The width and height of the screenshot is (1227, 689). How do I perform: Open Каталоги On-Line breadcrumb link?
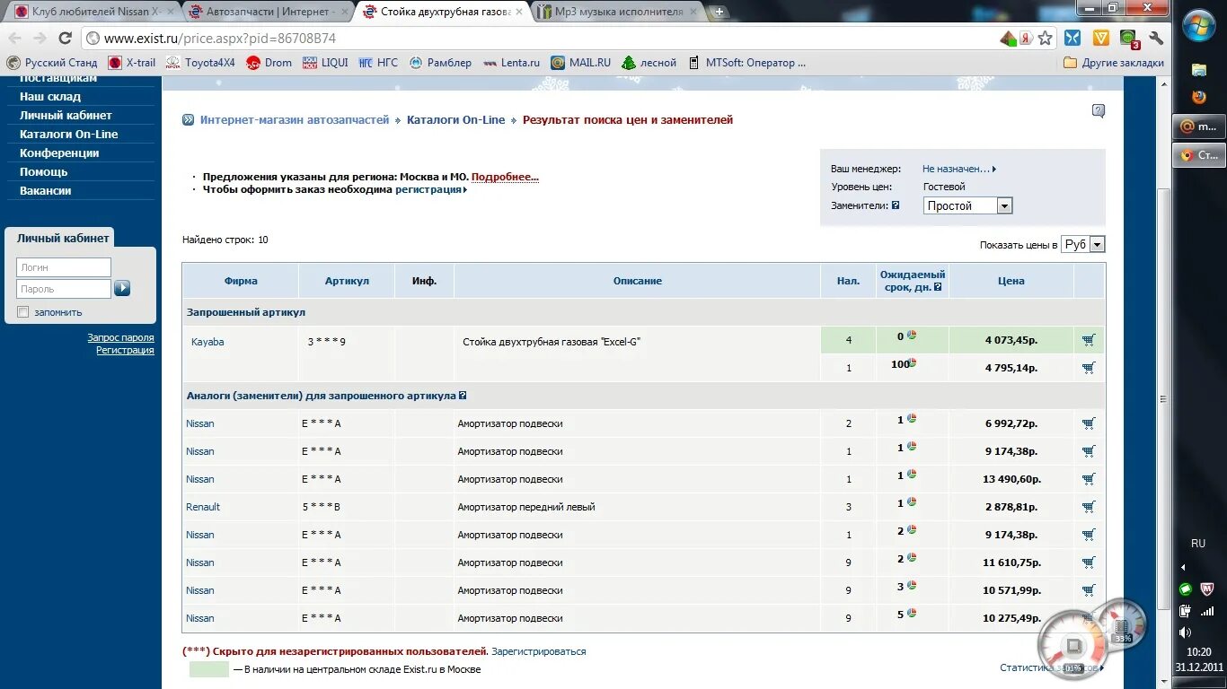coord(455,119)
